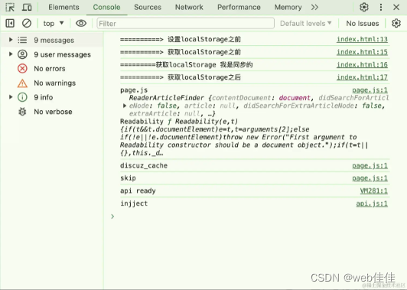The image size is (407, 290).
Task: Open DevTools settings gear in tab bar
Action: pos(364,7)
